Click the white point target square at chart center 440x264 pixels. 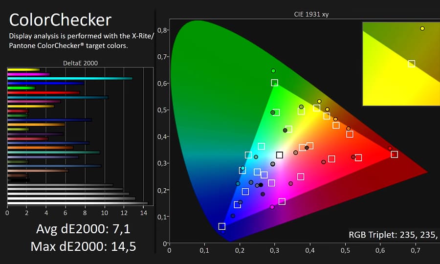pyautogui.click(x=280, y=155)
